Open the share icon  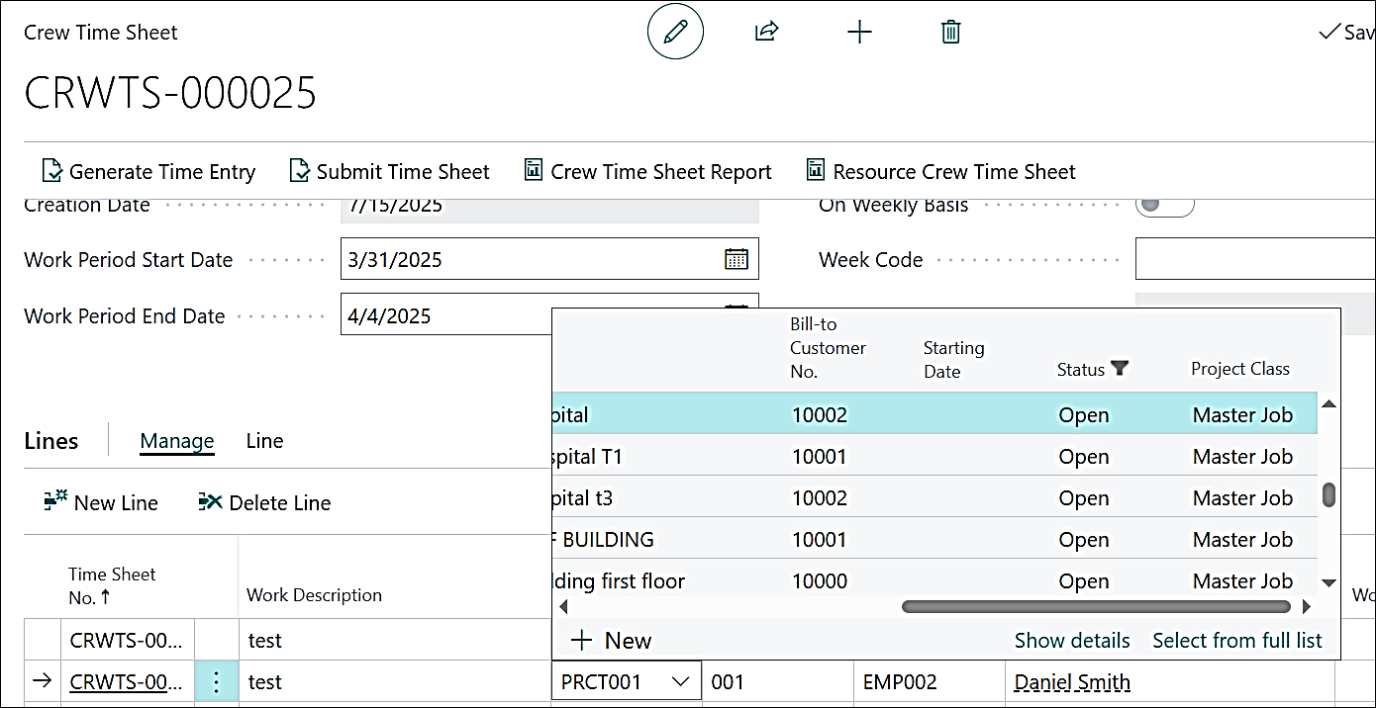766,32
